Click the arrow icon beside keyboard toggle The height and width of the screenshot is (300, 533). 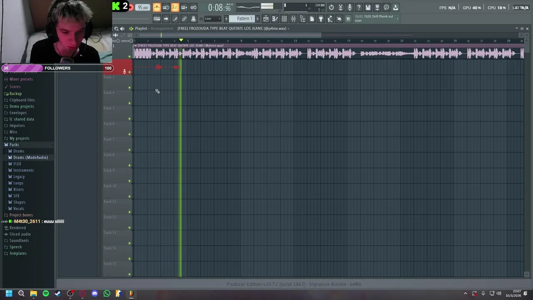(166, 19)
